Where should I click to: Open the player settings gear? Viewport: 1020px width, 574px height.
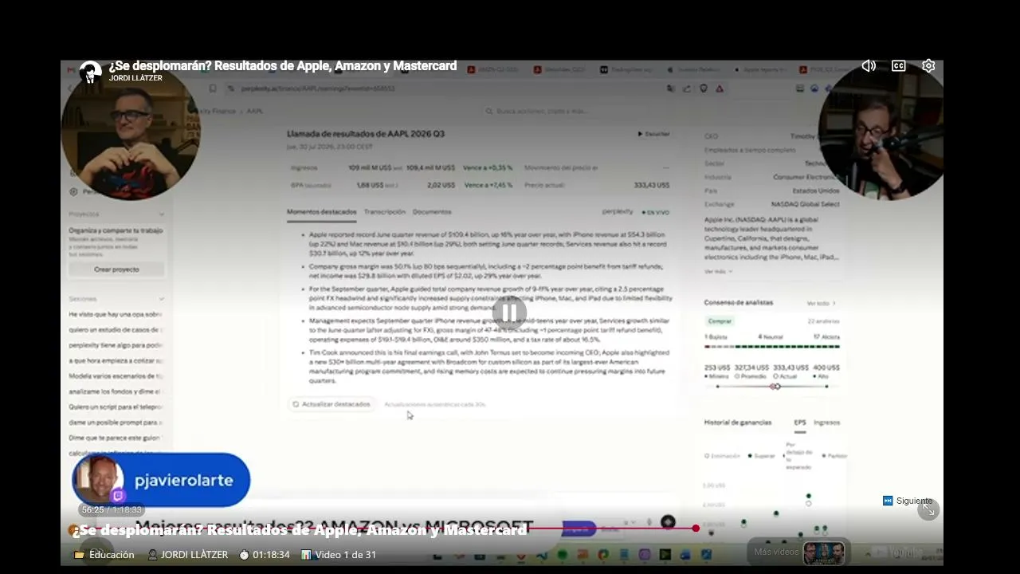928,66
